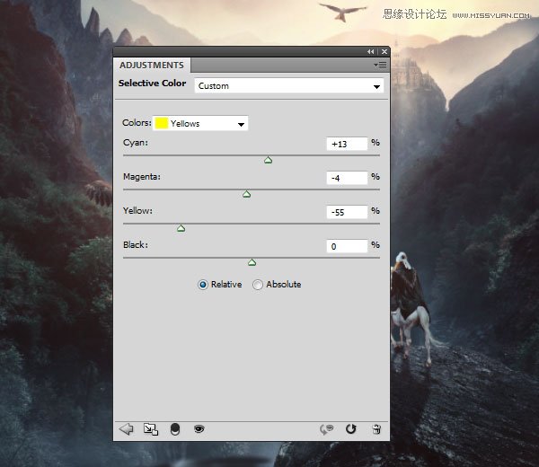This screenshot has height=467, width=539.
Task: Click the view previous state icon
Action: click(326, 429)
